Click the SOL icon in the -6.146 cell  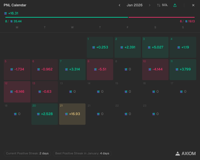tap(12, 92)
